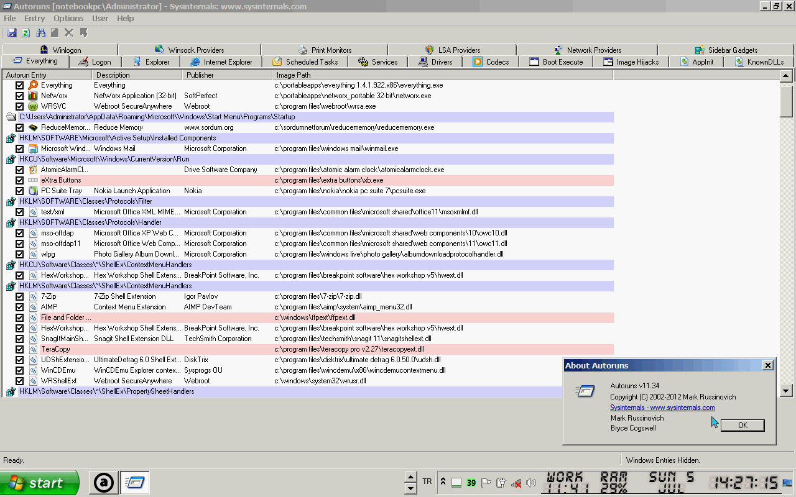Click the circled 'a' taskbar icon
796x497 pixels.
[104, 483]
